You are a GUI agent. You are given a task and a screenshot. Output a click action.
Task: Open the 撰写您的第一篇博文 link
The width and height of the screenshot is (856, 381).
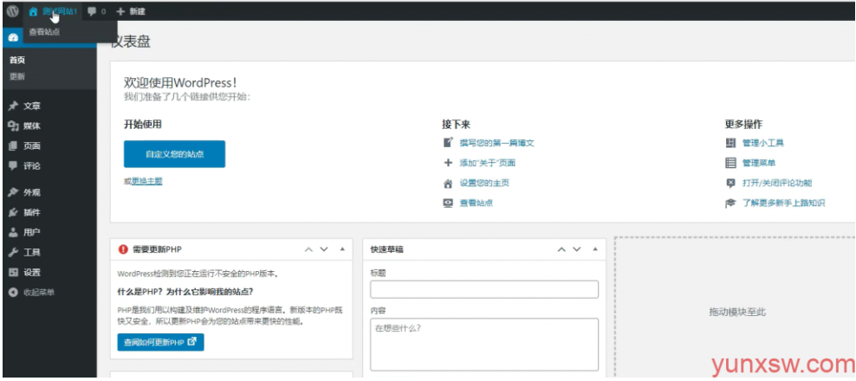496,143
